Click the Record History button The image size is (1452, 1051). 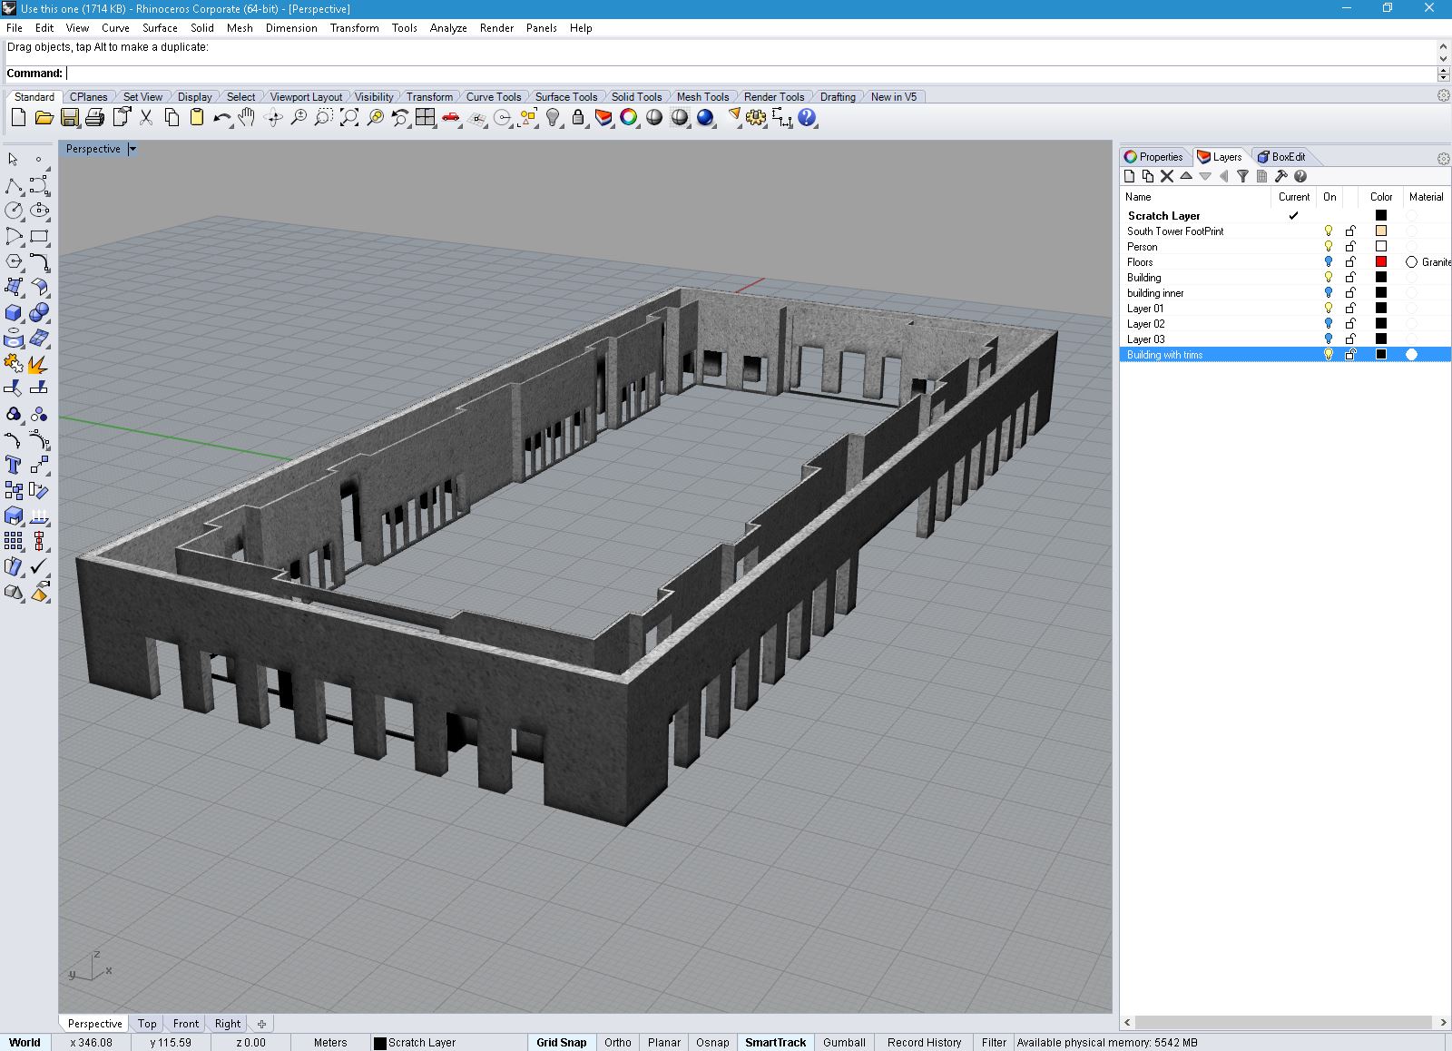924,1042
